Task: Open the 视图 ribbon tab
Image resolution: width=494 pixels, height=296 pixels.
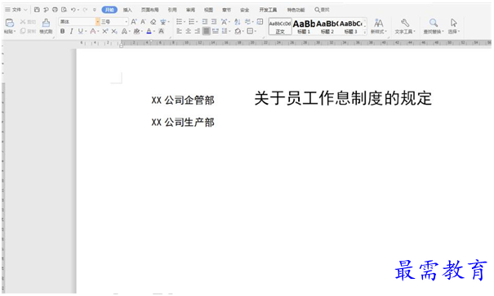Action: 208,10
